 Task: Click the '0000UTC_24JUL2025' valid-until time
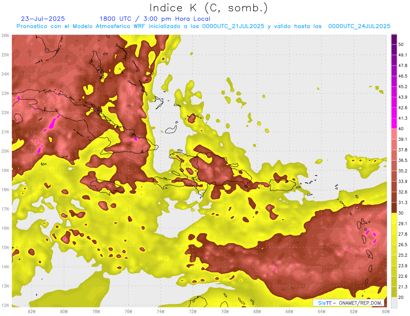tap(359, 26)
